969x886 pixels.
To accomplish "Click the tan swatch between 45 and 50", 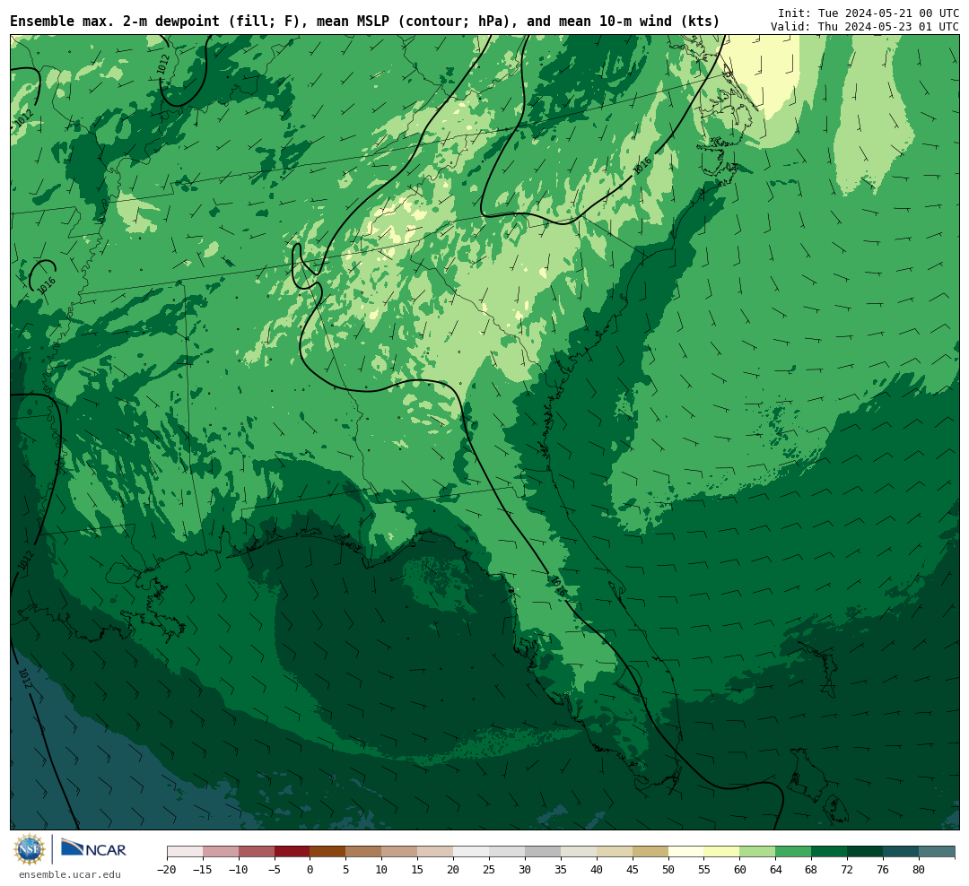I will coord(650,852).
